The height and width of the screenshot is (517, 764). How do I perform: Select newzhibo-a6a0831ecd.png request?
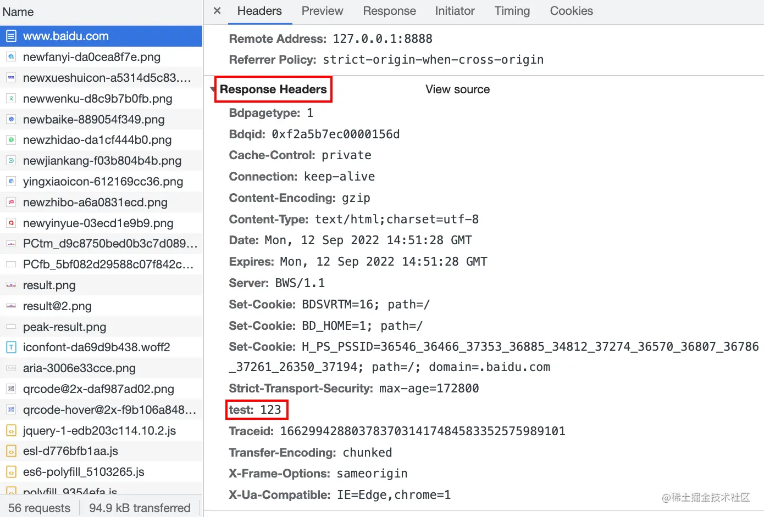coord(101,203)
